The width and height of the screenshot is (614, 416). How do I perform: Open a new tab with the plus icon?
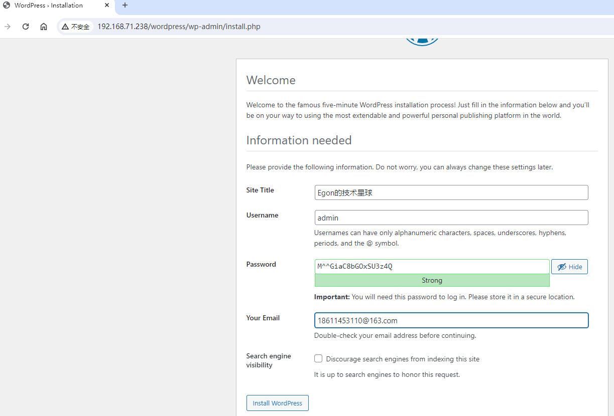125,6
